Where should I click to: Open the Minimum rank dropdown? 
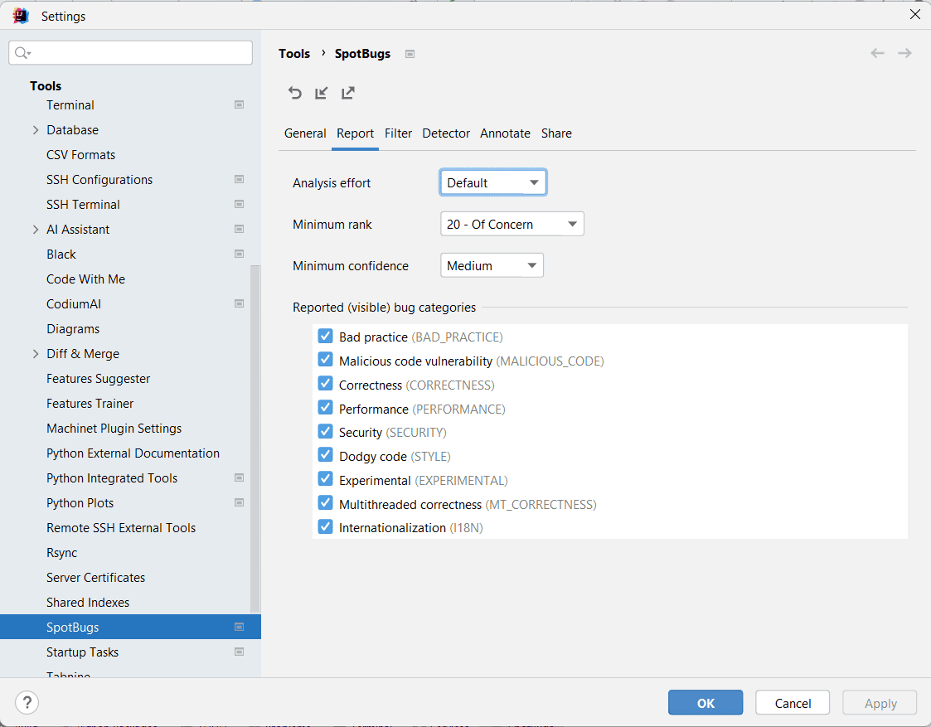pyautogui.click(x=512, y=224)
